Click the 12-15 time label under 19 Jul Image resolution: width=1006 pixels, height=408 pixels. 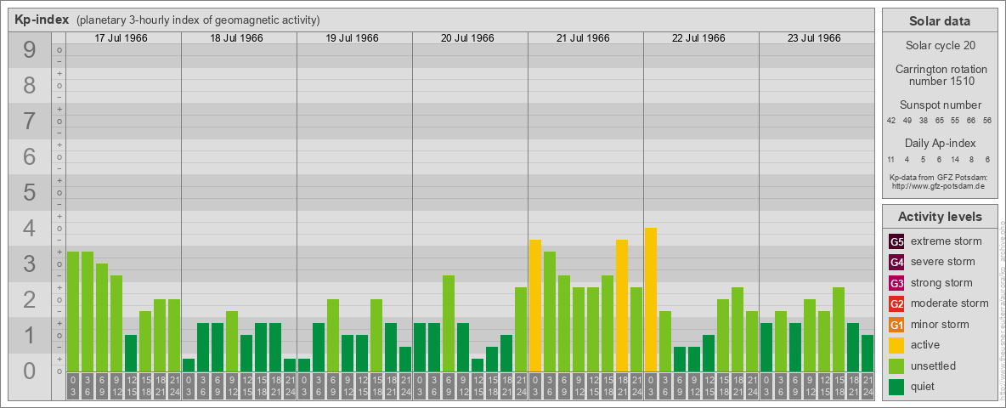point(362,386)
